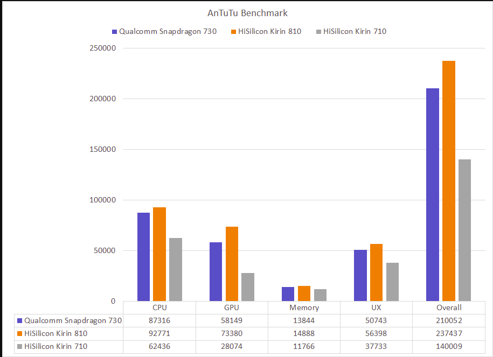Screen dimensions: 493x357
Task: Select the purple UX bar
Action: coord(360,275)
